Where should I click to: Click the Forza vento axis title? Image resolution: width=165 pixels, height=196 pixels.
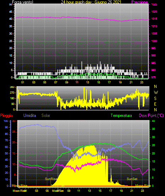coord(23,2)
